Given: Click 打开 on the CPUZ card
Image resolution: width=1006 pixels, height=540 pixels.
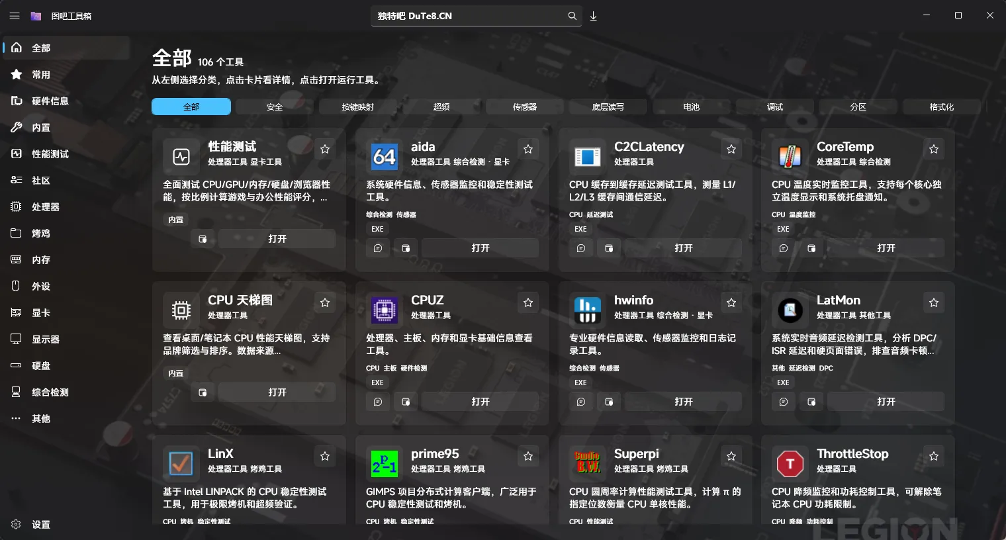Looking at the screenshot, I should (x=480, y=402).
